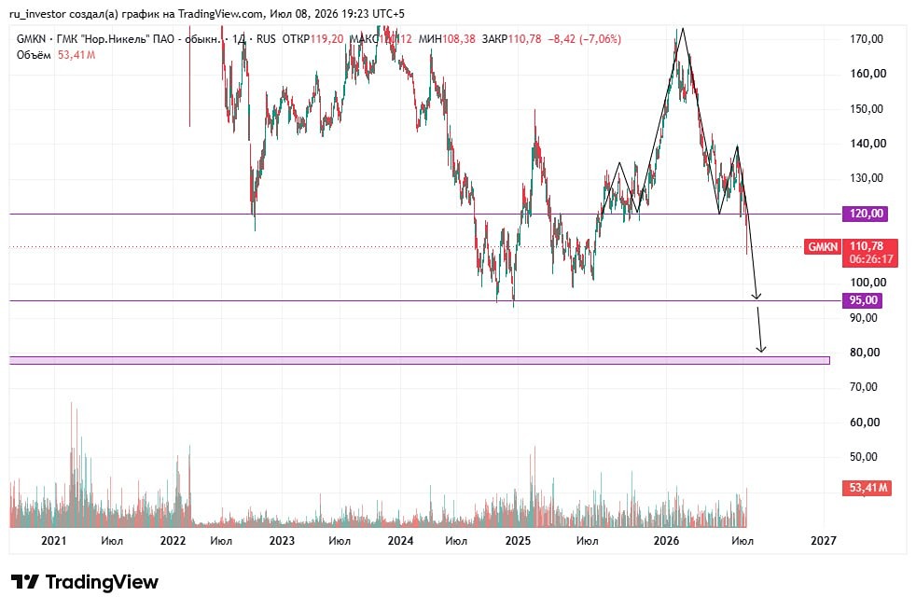The image size is (916, 610).
Task: Click the ru_investor attribution header text
Action: coord(207,13)
